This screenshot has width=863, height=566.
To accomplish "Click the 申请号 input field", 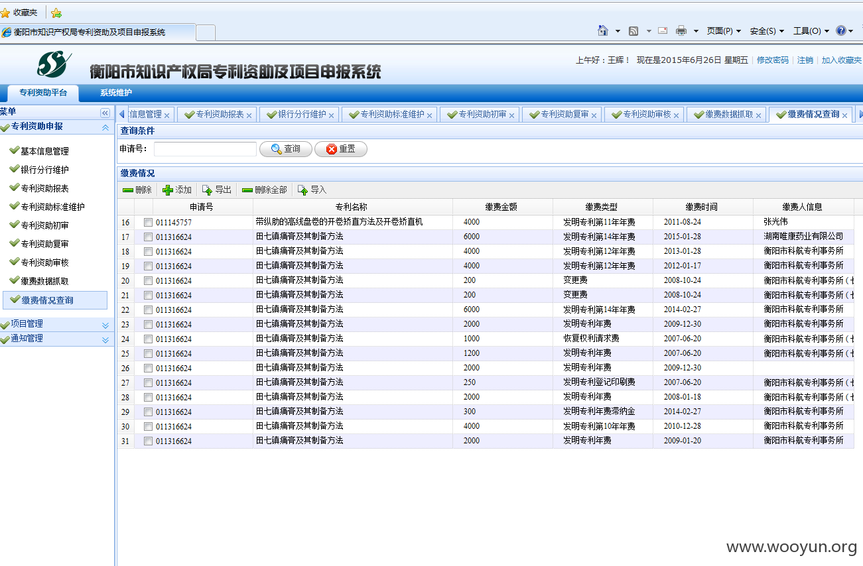I will pyautogui.click(x=205, y=149).
